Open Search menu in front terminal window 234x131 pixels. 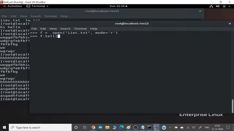tap(65, 29)
